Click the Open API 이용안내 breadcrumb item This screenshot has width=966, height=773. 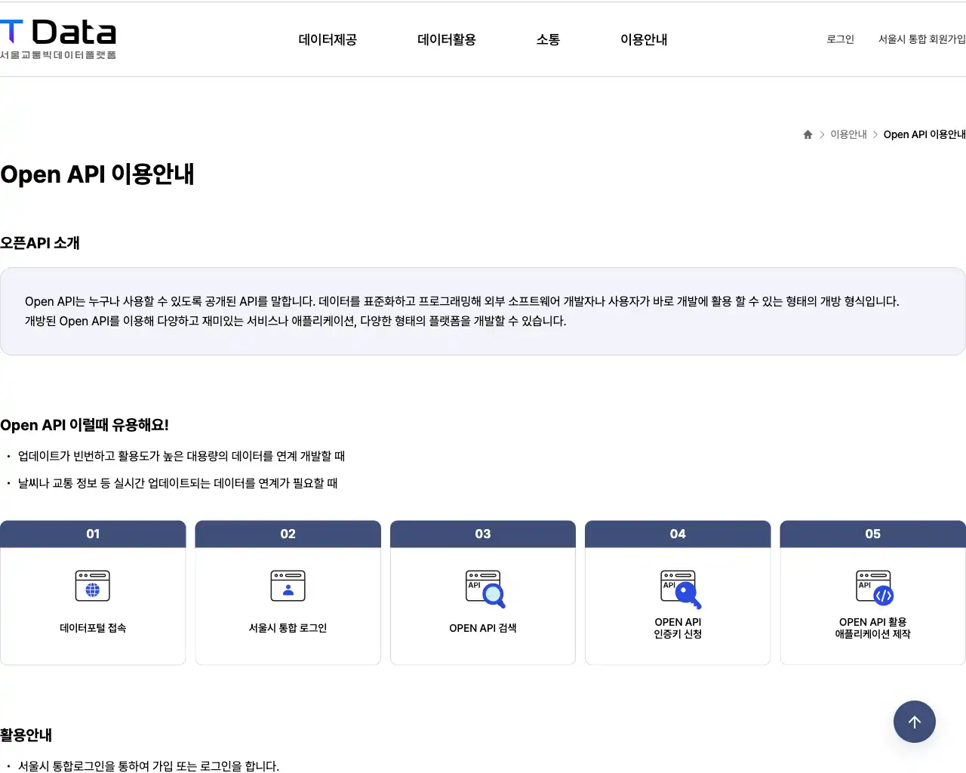pos(924,134)
